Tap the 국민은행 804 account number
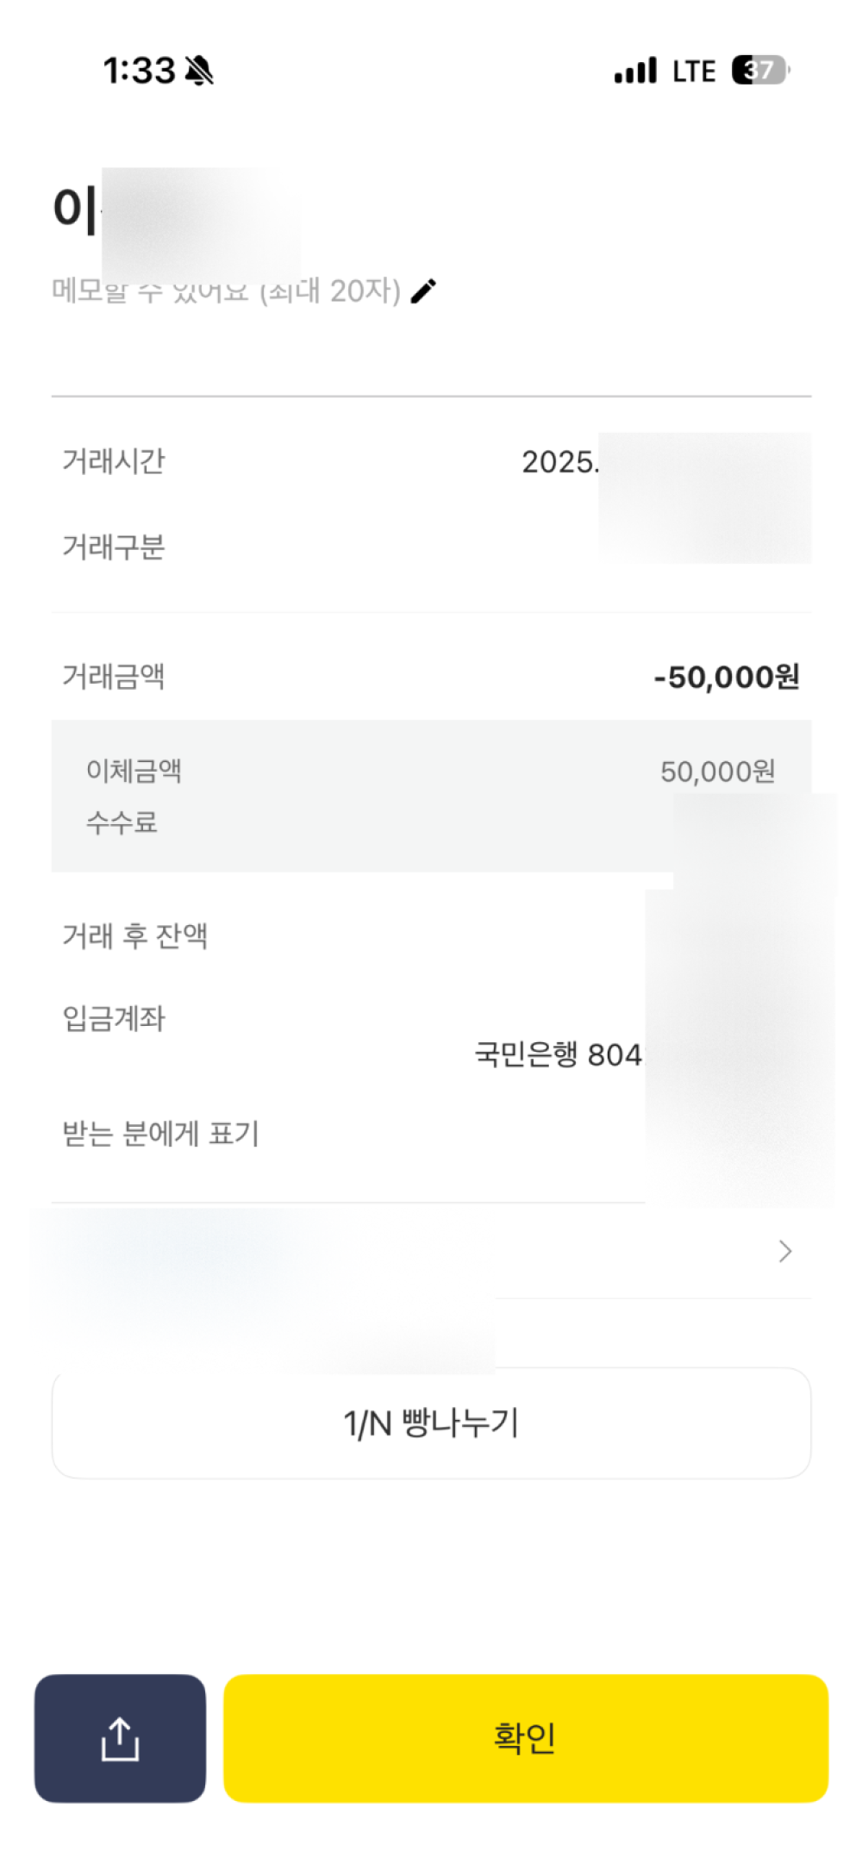 (x=559, y=1054)
